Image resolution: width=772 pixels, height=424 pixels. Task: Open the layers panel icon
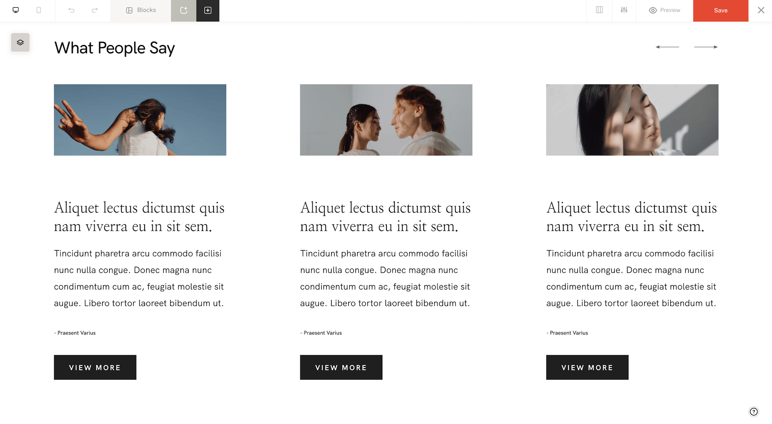(20, 42)
